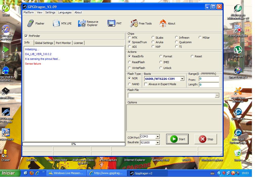Open GPGDragon V2.09.exe desktop icon
This screenshot has height=194, width=259.
click(x=6, y=115)
